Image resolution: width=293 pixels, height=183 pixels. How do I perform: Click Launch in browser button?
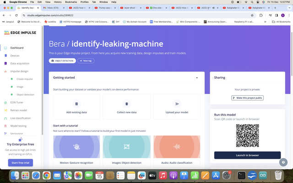pos(247,155)
